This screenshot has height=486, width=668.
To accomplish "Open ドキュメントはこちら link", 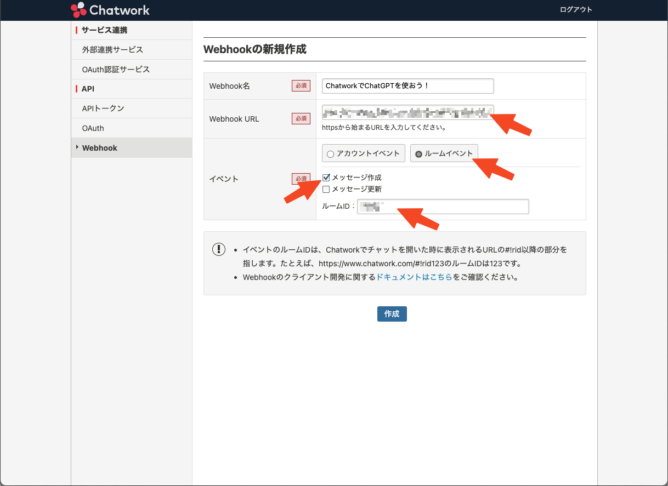I will (x=414, y=277).
